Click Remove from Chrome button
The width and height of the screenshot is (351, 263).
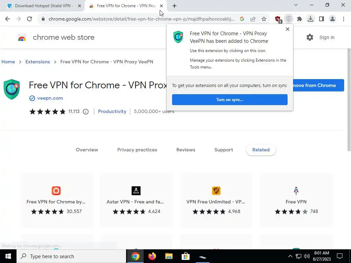pos(318,85)
